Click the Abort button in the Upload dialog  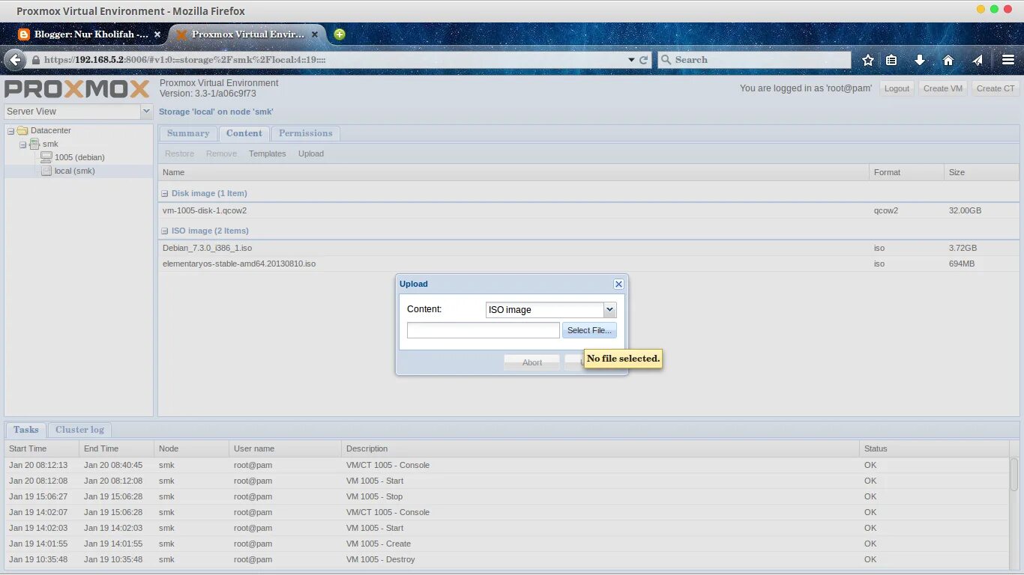point(532,362)
